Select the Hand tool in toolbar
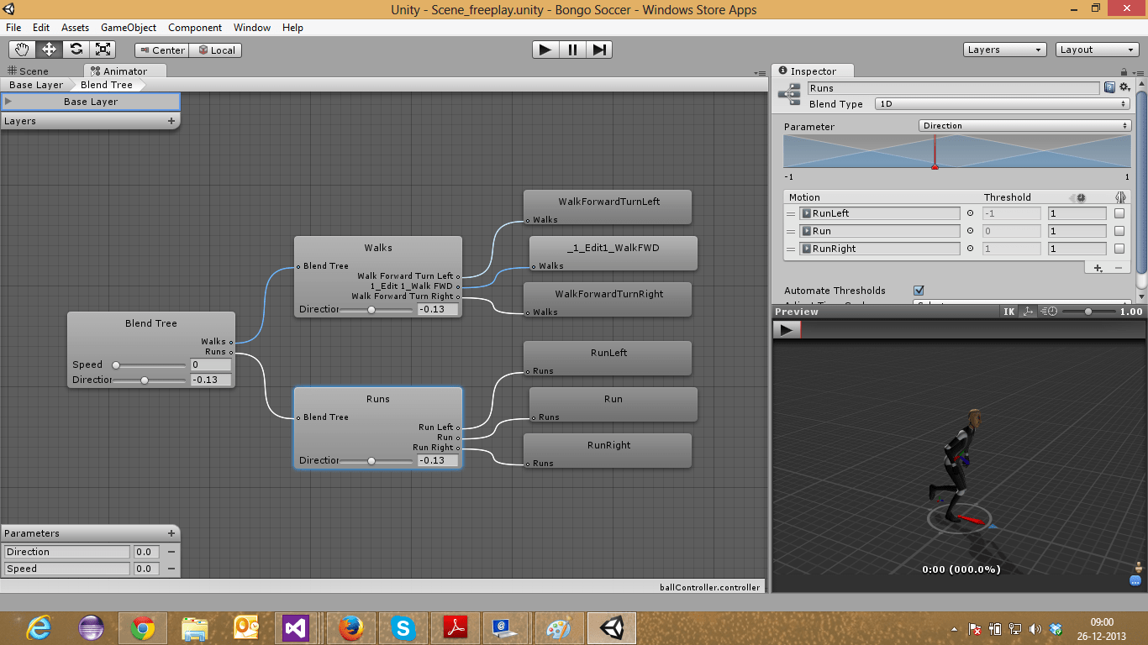The width and height of the screenshot is (1148, 645). [x=23, y=50]
